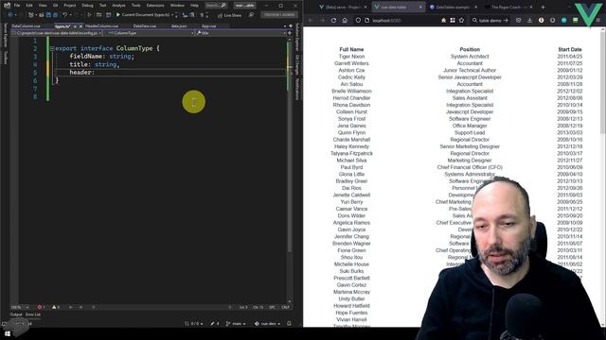606x340 pixels.
Task: Click the Full Name column header
Action: [x=351, y=49]
